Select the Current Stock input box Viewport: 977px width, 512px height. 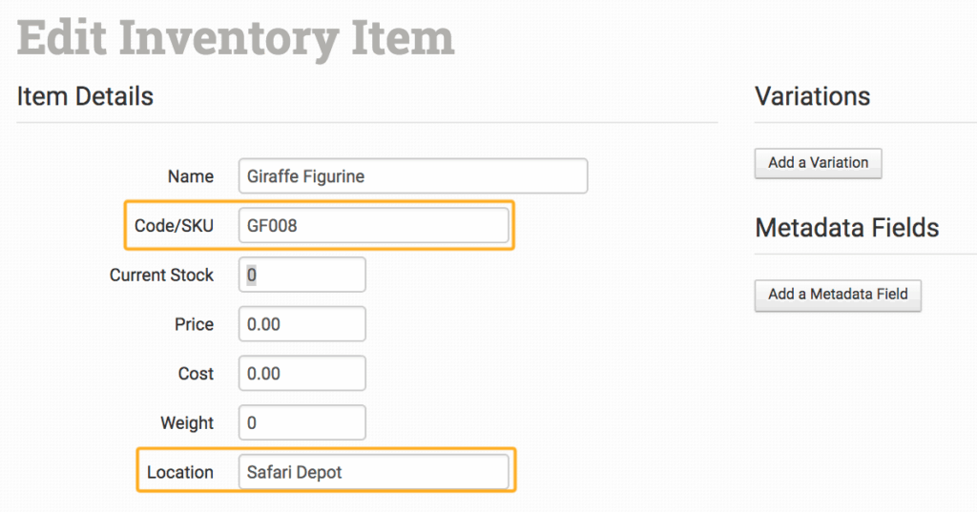(x=301, y=275)
